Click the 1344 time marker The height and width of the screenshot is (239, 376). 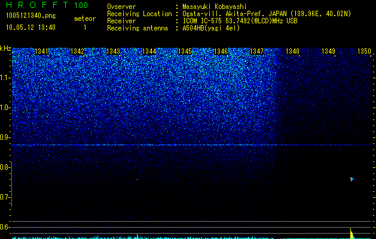pyautogui.click(x=149, y=51)
